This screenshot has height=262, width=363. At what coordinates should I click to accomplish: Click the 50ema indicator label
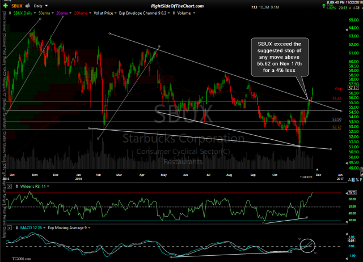44,14
